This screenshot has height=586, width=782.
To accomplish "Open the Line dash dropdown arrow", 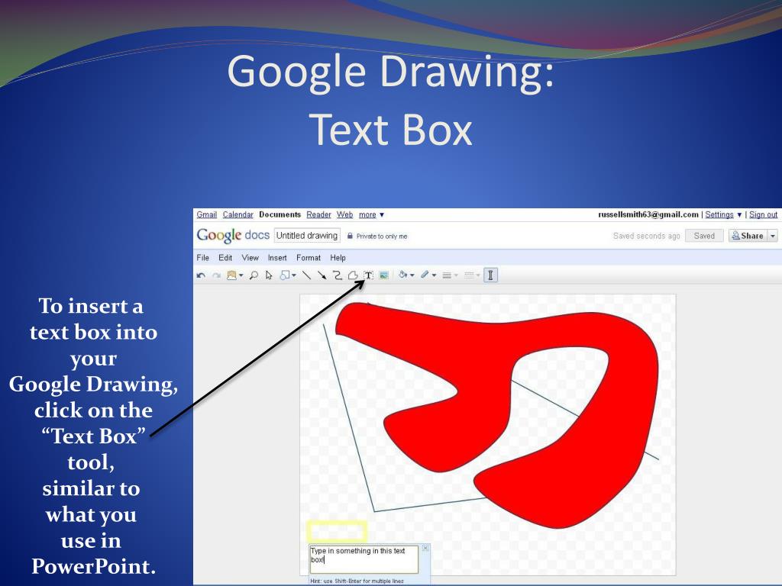I will 478,275.
